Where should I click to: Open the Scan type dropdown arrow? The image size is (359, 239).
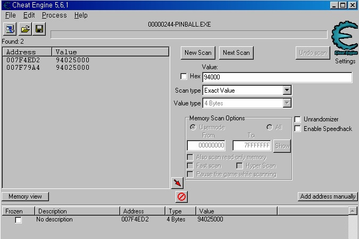coord(287,90)
